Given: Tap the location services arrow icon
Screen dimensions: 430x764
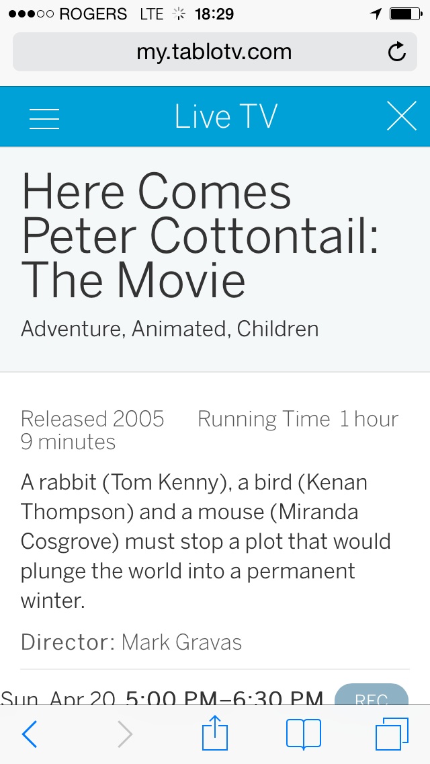Looking at the screenshot, I should 376,13.
